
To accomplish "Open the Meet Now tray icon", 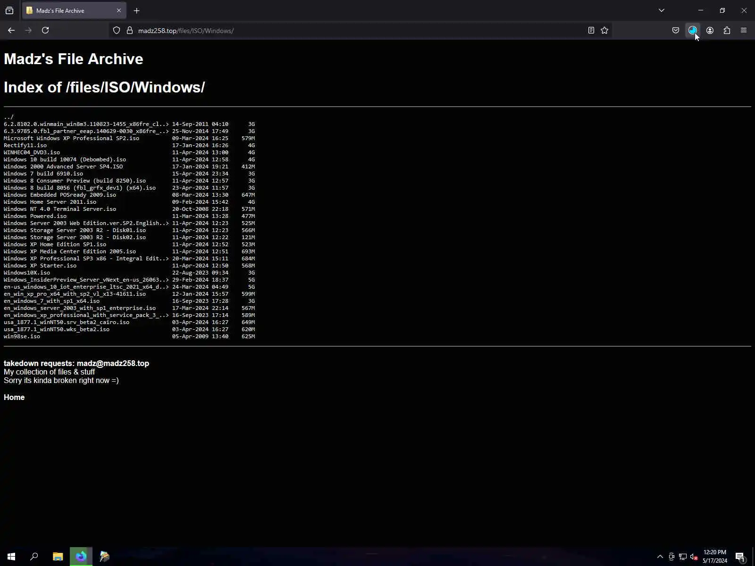I will click(671, 557).
